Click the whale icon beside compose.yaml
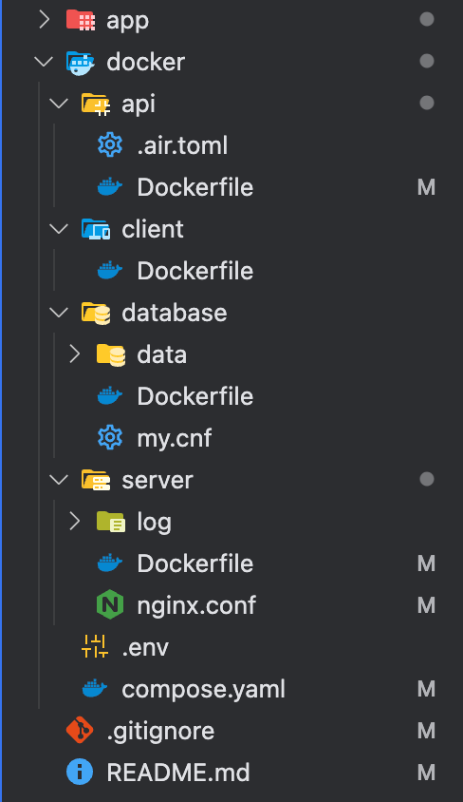This screenshot has width=463, height=802. pos(95,689)
